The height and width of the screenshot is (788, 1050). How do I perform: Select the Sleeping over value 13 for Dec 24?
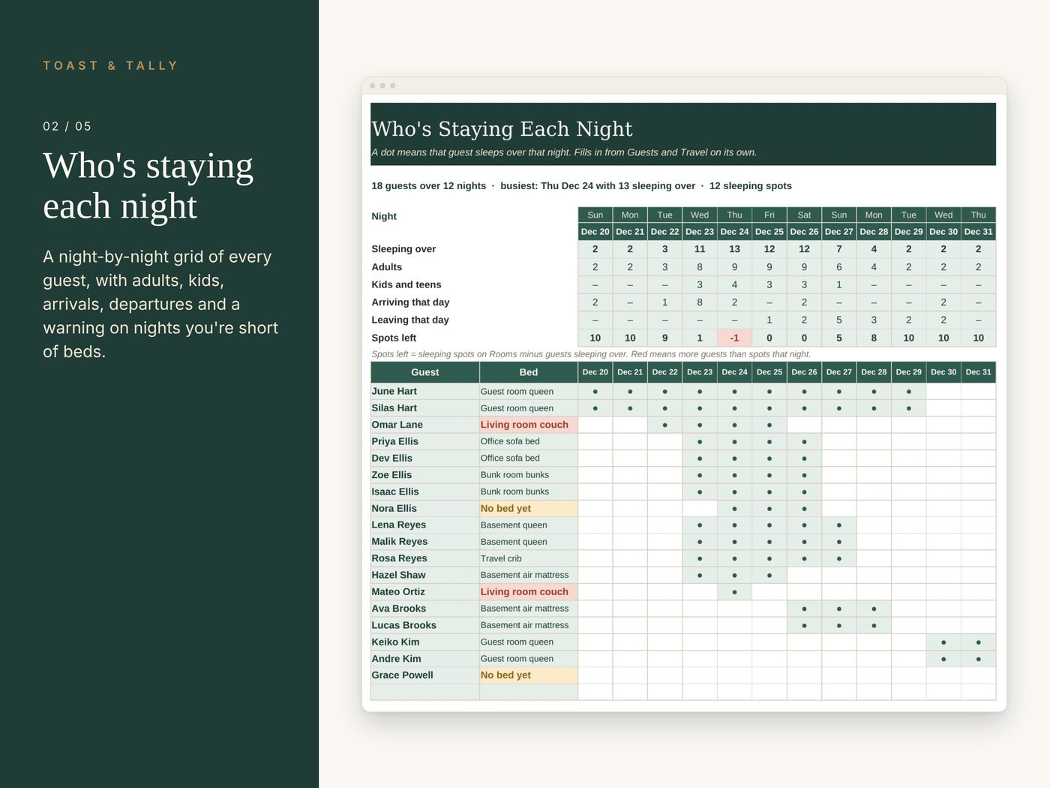pyautogui.click(x=734, y=249)
